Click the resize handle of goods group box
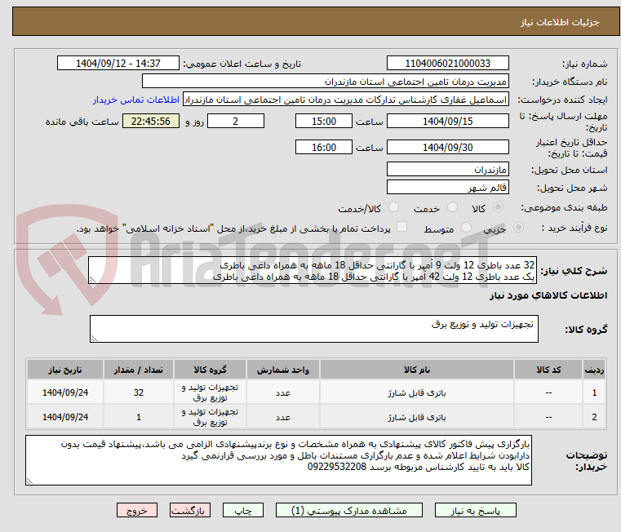 tap(94, 339)
